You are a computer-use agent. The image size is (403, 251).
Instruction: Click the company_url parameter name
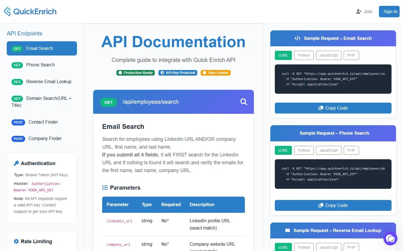click(118, 244)
